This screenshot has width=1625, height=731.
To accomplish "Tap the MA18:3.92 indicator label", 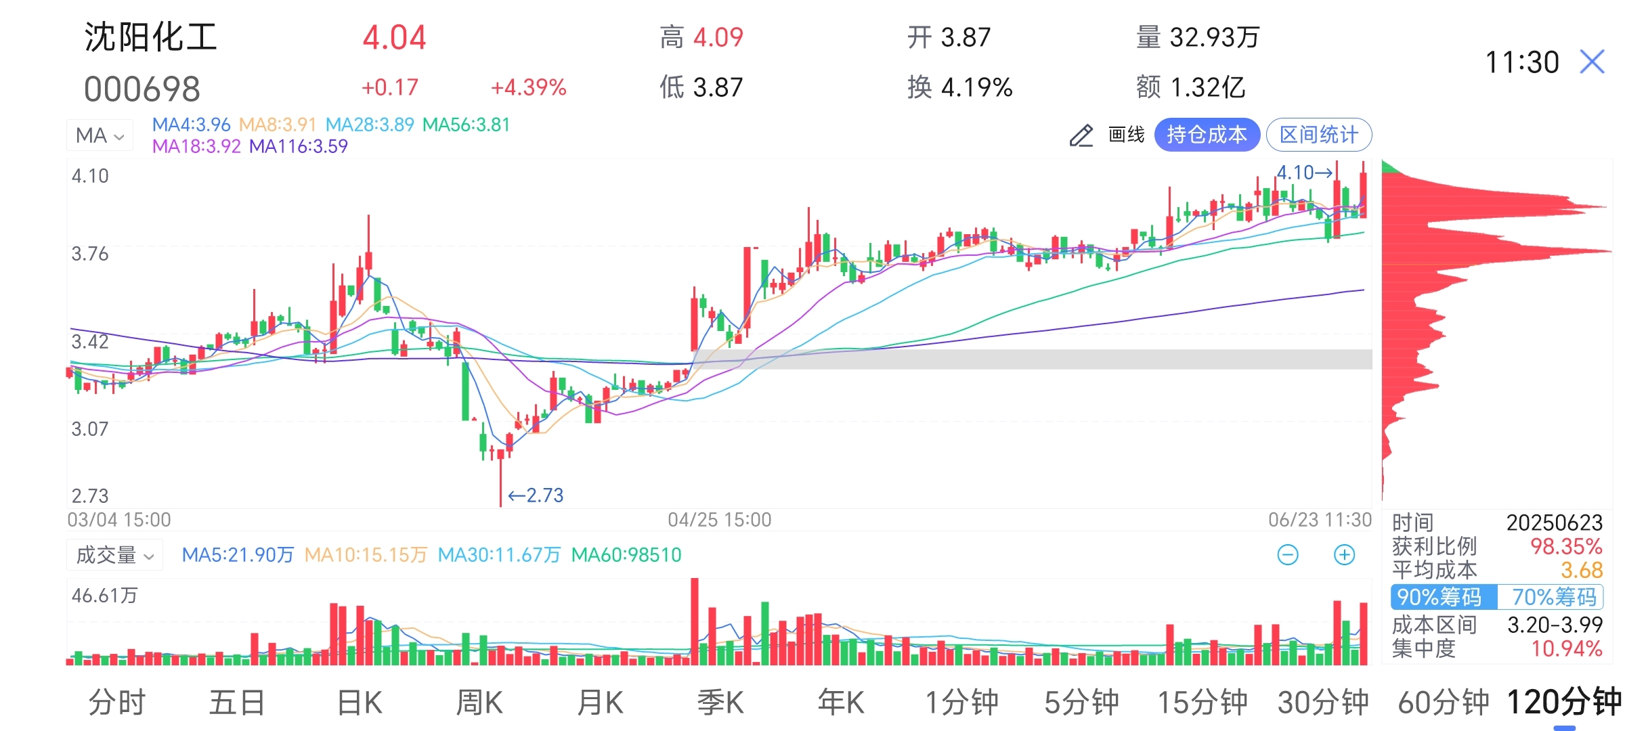I will [196, 146].
